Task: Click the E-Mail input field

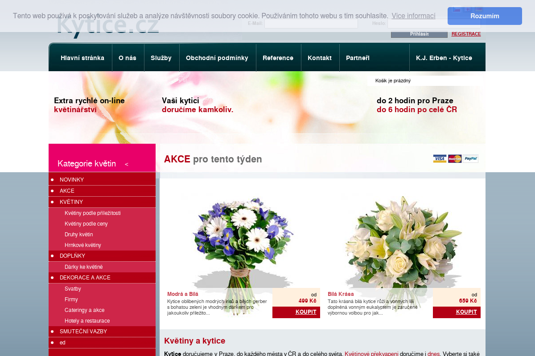Action: click(311, 23)
